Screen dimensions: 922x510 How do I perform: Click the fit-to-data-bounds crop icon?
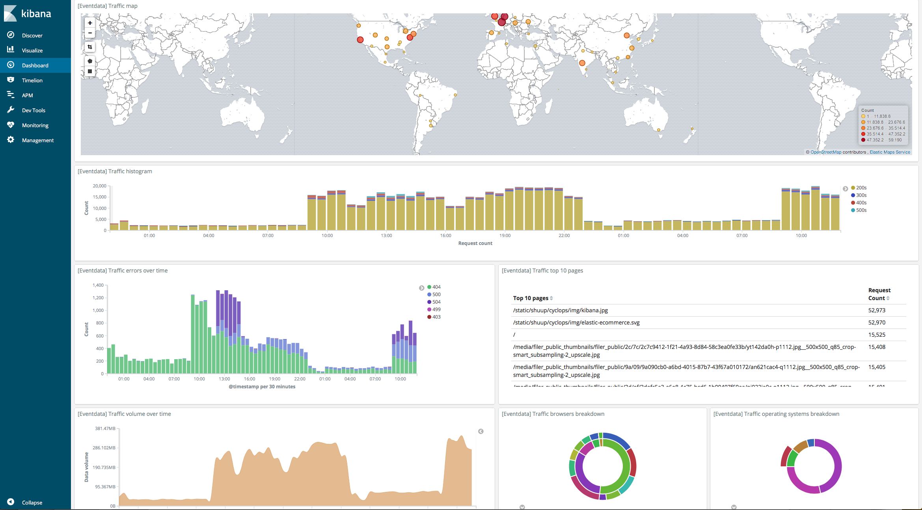point(90,47)
